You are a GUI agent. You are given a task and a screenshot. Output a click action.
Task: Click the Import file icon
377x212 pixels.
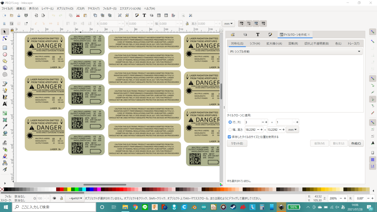point(36,15)
